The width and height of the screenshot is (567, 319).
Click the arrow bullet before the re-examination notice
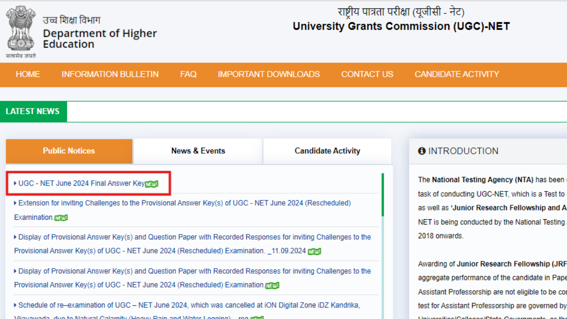(x=15, y=305)
